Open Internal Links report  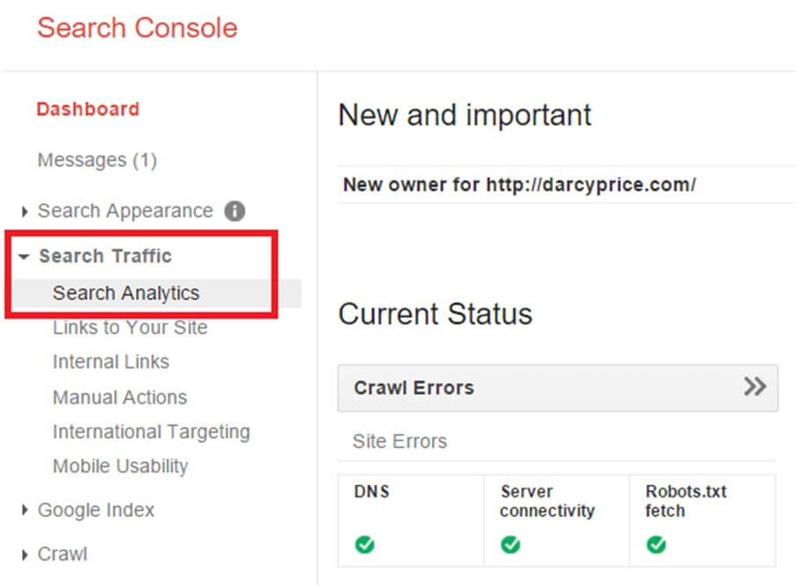coord(111,362)
